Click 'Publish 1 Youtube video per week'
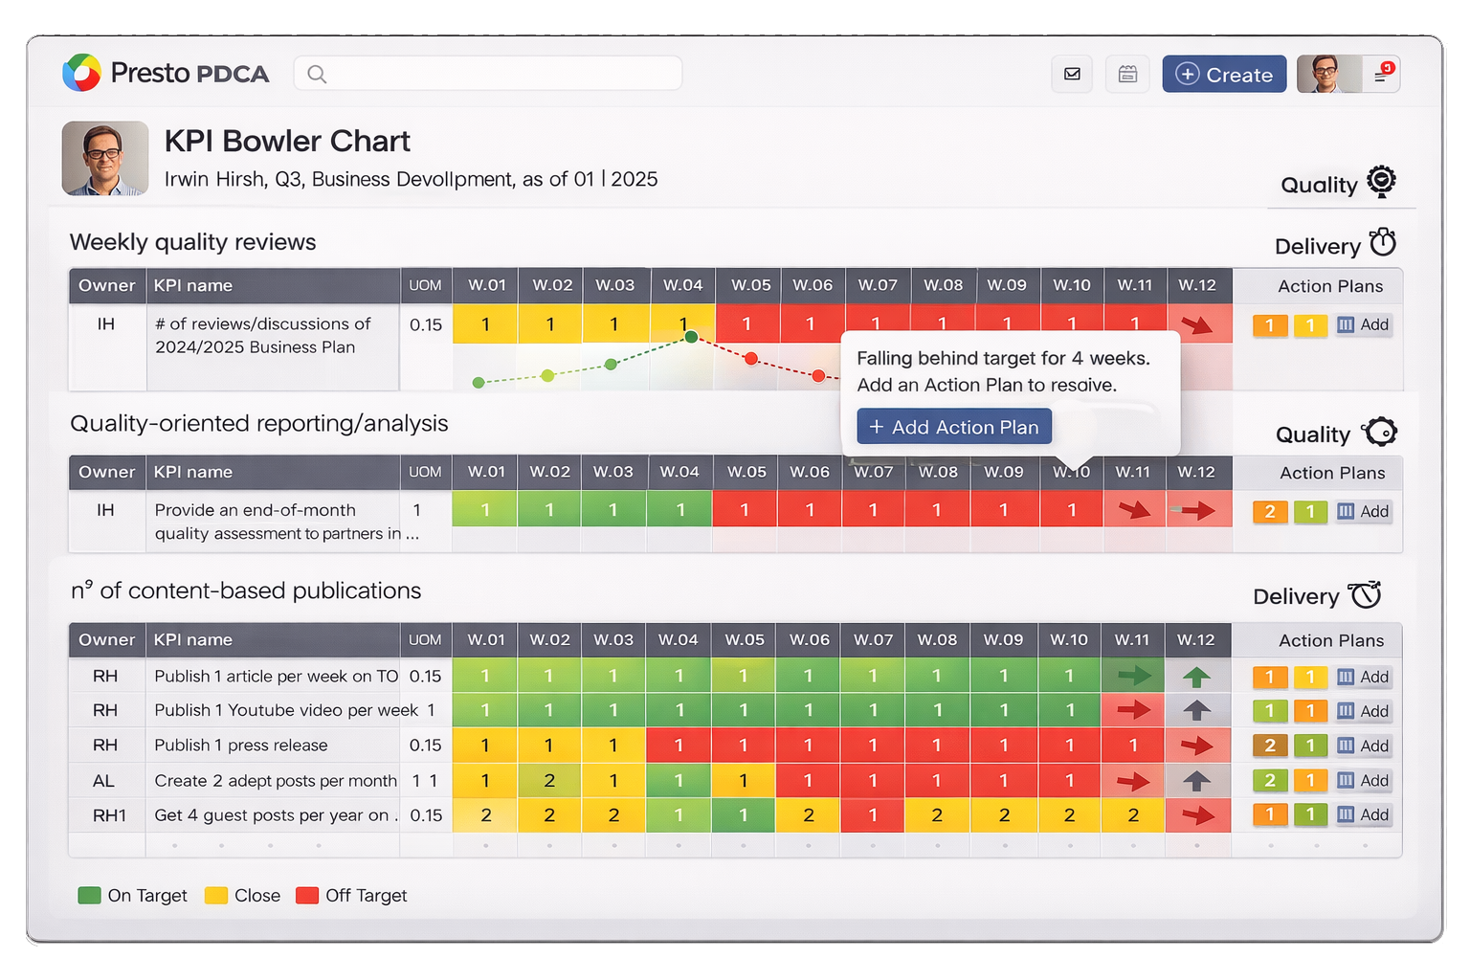 coord(286,711)
